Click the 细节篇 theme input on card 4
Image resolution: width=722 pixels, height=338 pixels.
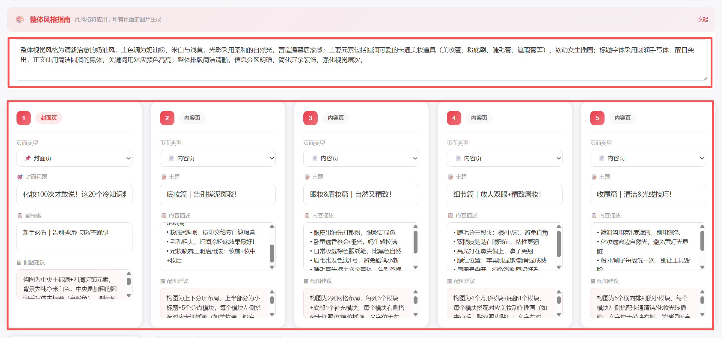(x=504, y=194)
